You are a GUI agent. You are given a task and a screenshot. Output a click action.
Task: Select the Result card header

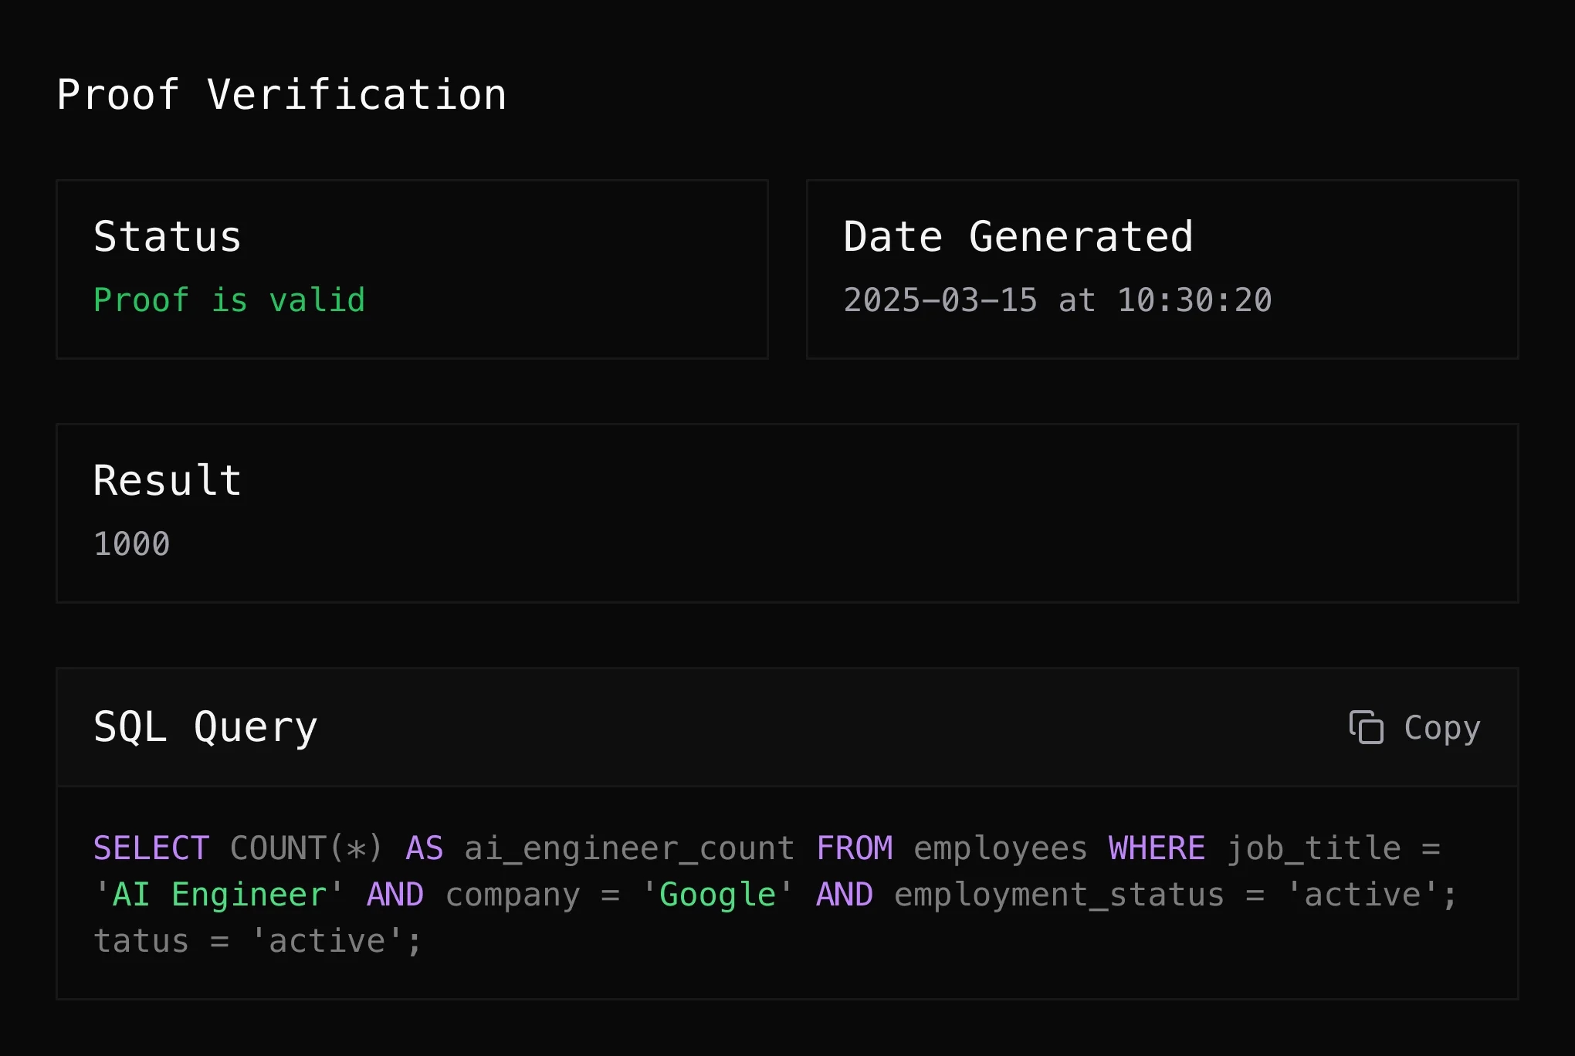(166, 480)
